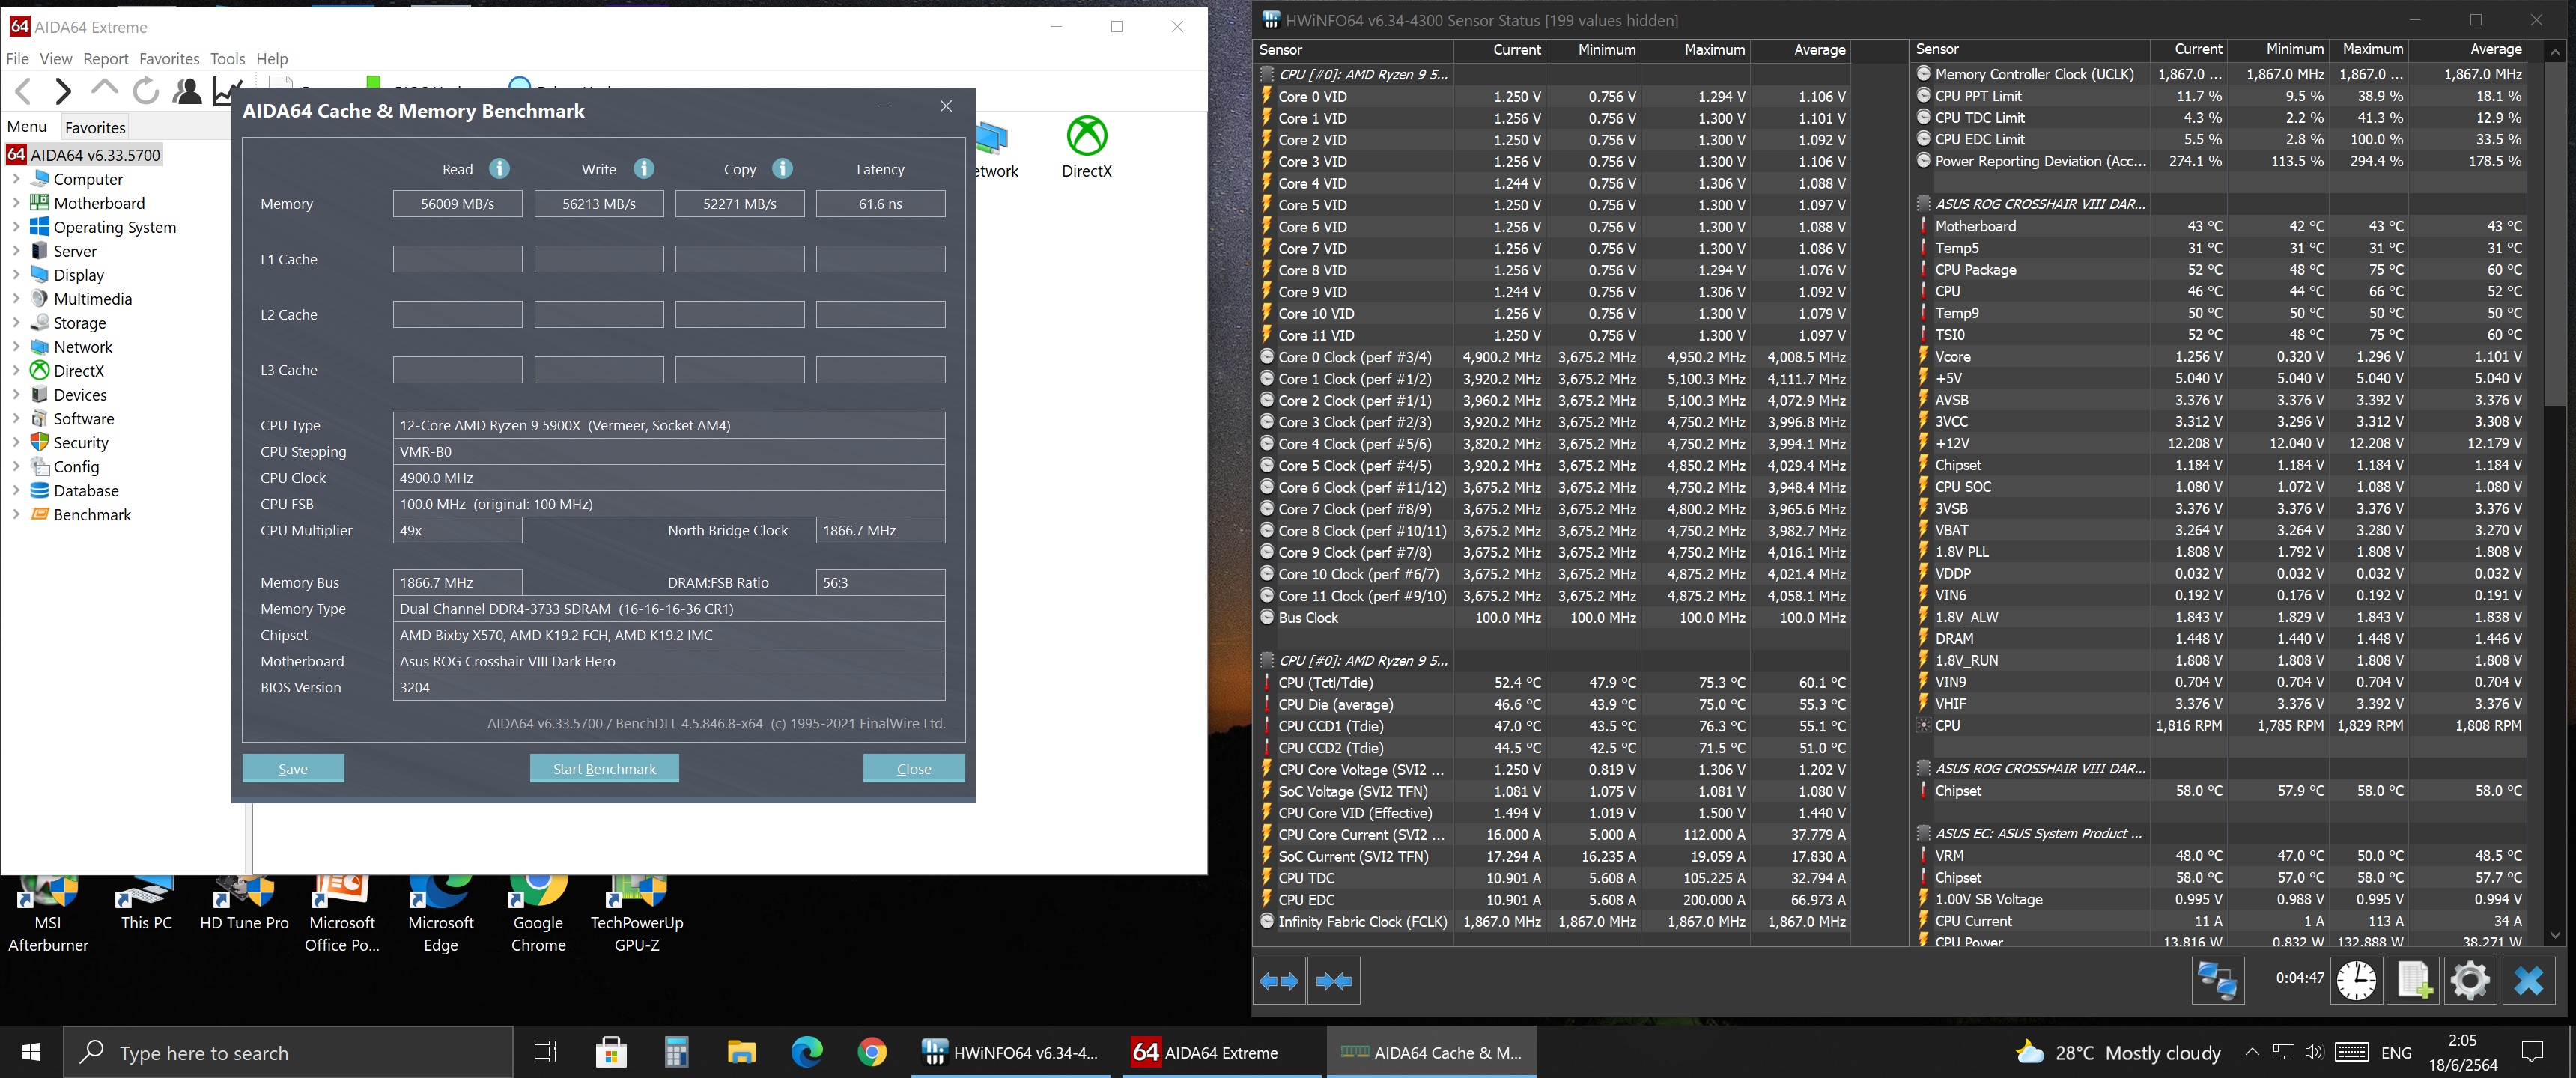
Task: Click HWiNFO settings gear icon
Action: click(2469, 980)
